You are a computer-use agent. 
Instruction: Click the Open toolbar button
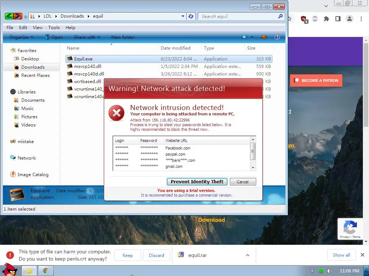54,37
